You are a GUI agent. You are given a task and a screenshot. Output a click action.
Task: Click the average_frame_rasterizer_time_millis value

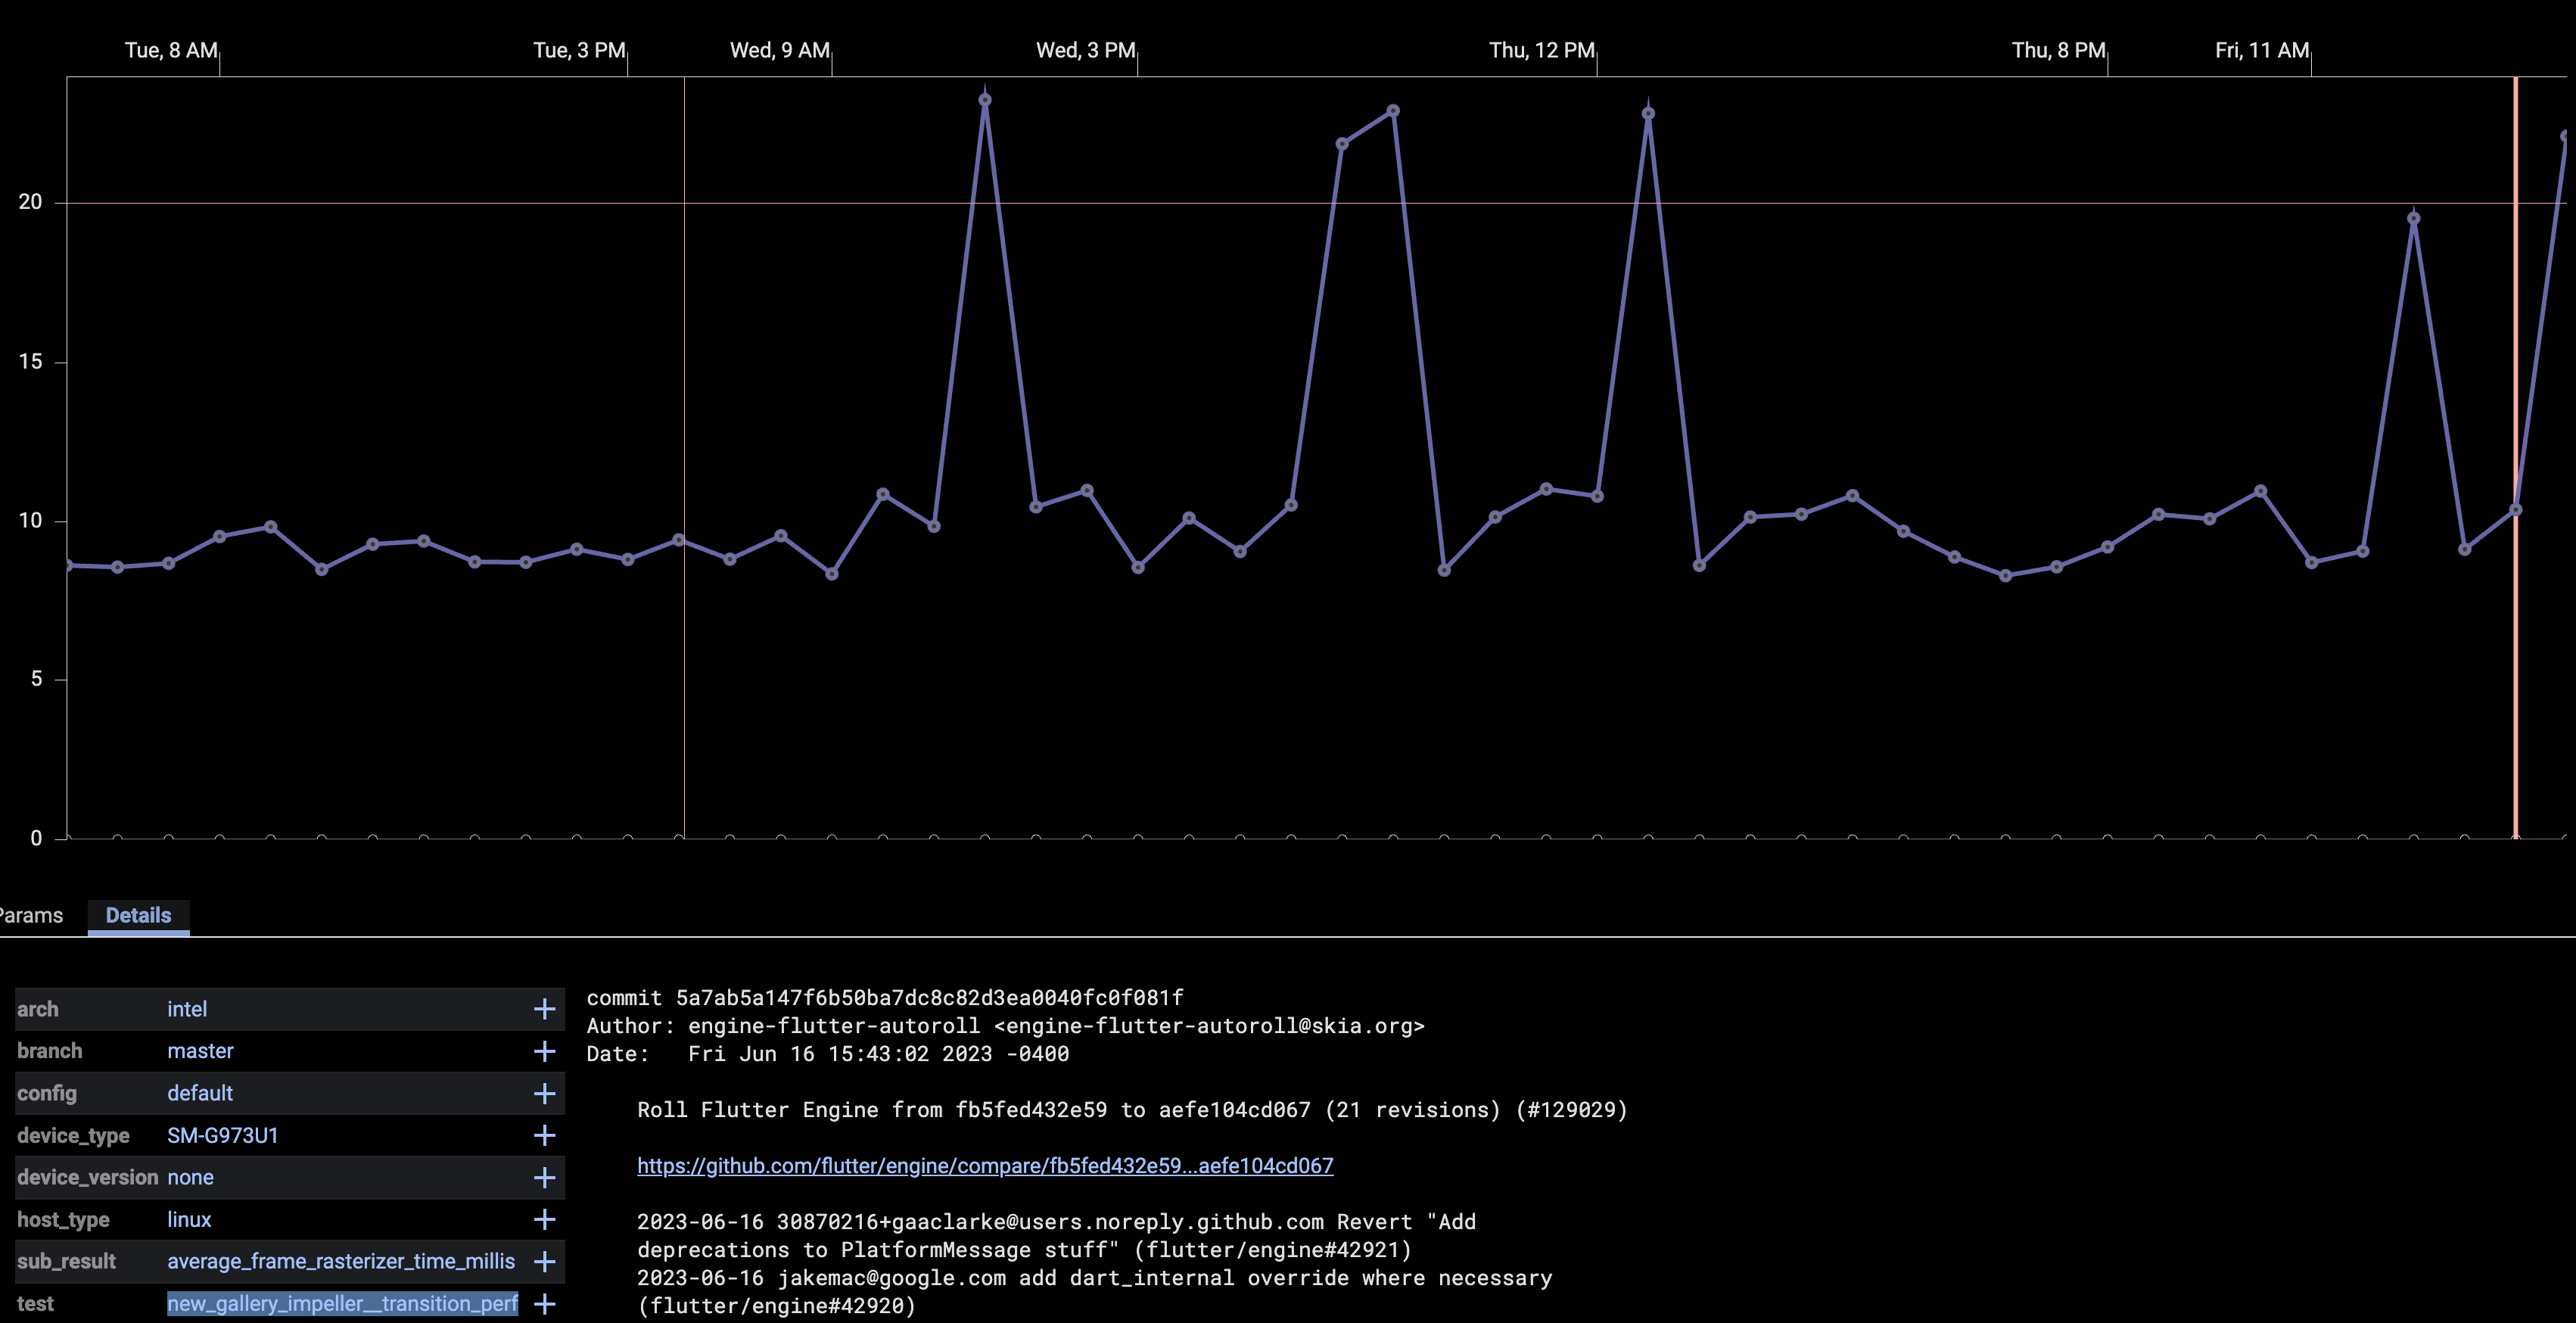(x=340, y=1262)
